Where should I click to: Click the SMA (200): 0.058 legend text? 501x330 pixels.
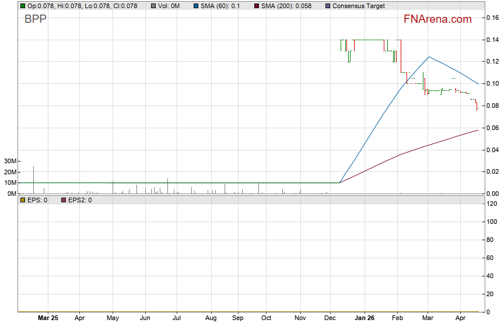tap(286, 6)
